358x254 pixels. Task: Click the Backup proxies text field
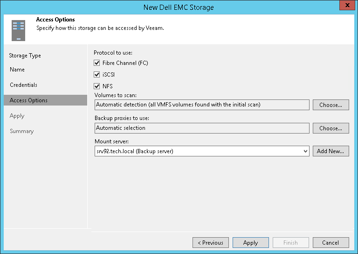[x=201, y=128]
